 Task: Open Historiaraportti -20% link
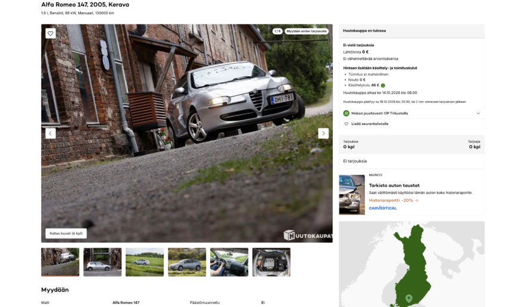(394, 201)
